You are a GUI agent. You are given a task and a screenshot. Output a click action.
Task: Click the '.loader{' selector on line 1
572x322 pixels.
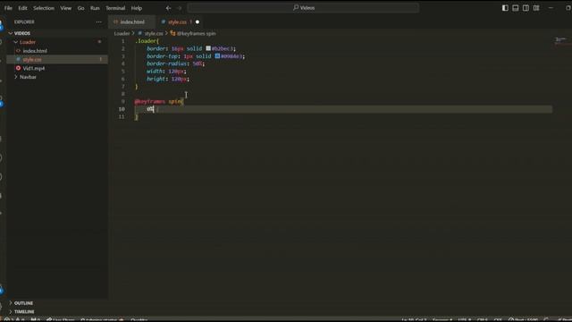(x=147, y=41)
